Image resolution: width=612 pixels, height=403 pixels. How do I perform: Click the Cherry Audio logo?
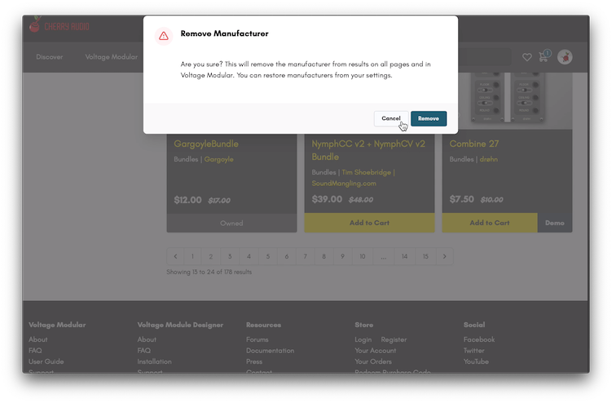pyautogui.click(x=59, y=25)
